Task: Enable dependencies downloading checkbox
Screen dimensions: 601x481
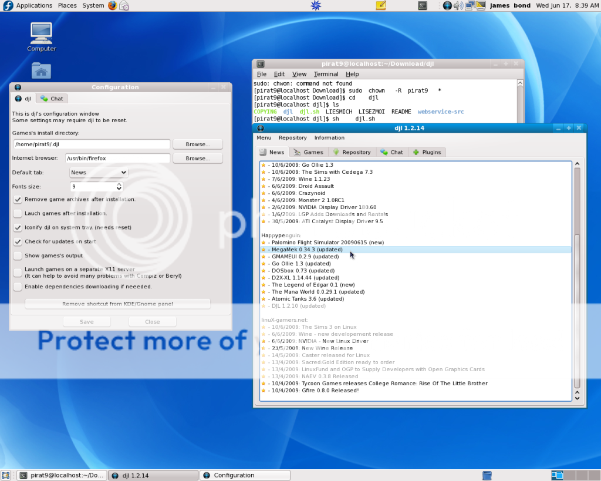Action: tap(18, 287)
